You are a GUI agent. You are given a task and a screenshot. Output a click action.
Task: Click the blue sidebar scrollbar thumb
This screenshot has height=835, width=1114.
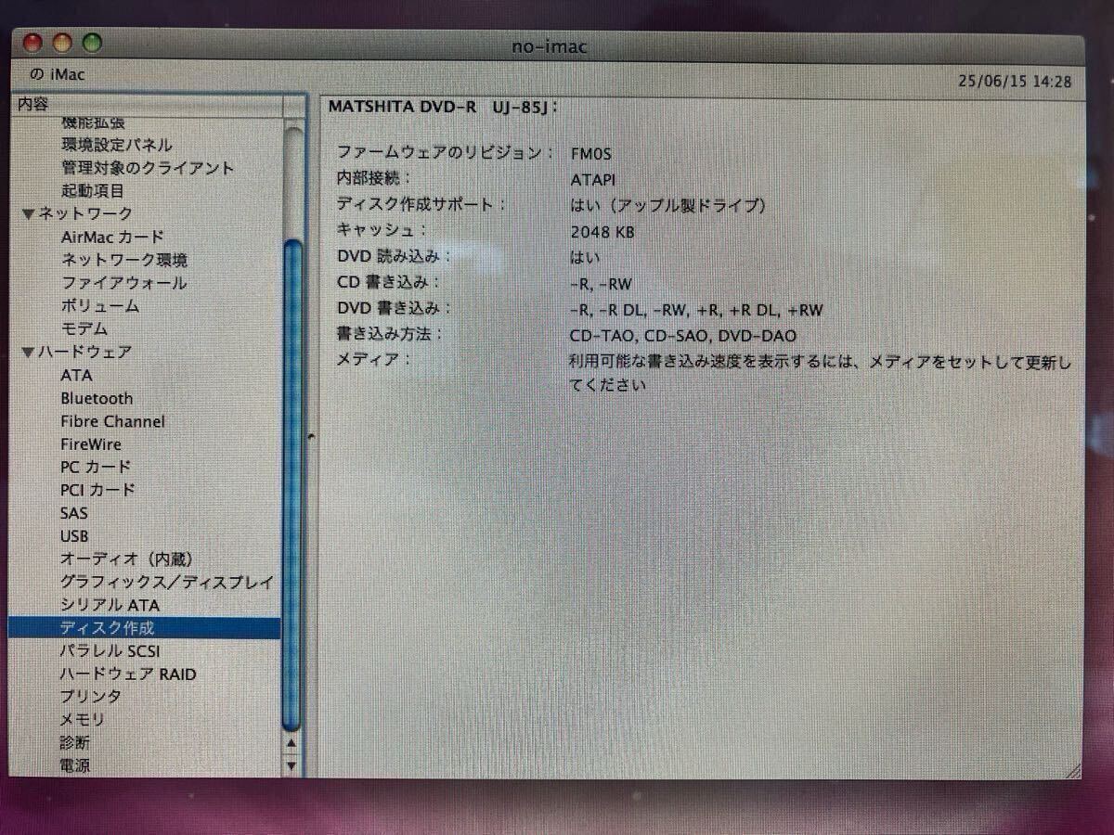292,484
